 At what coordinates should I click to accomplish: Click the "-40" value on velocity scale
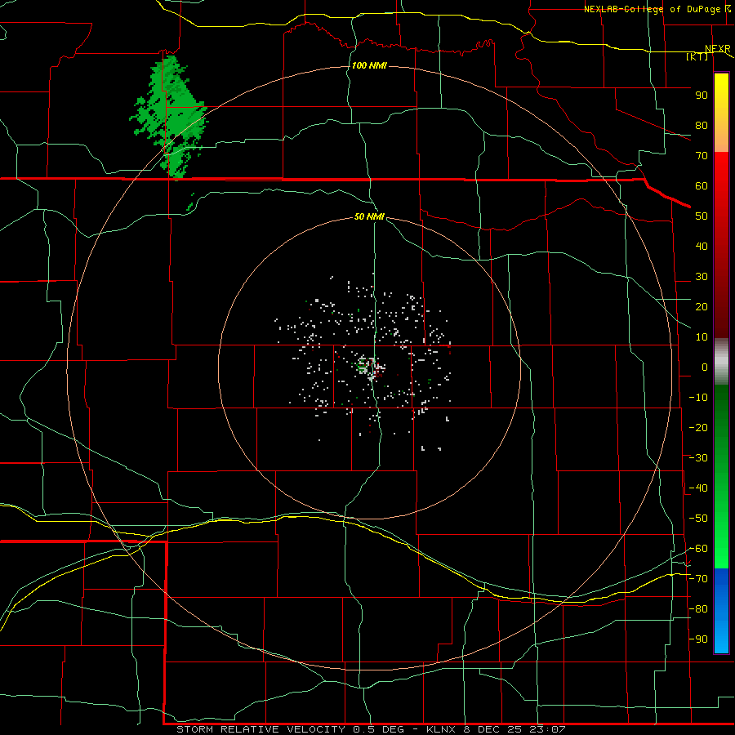(698, 488)
